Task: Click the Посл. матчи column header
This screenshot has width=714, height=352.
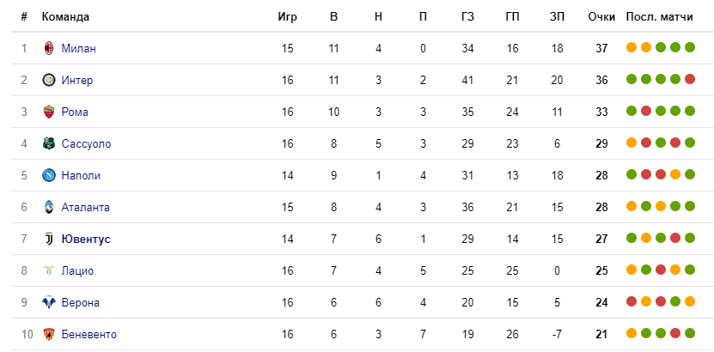Action: click(x=659, y=17)
